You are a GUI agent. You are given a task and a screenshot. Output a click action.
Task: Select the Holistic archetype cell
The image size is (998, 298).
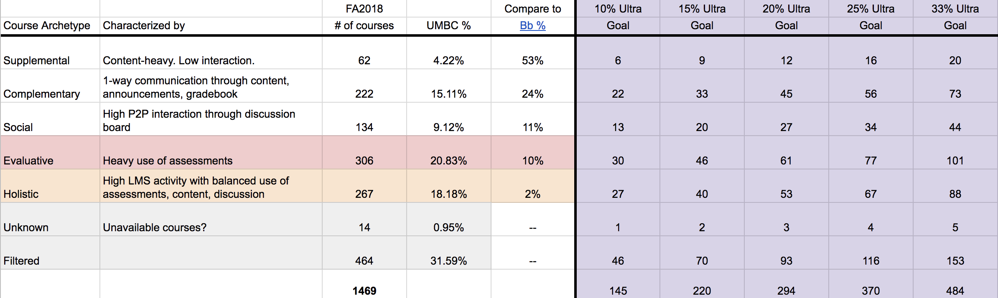point(21,194)
